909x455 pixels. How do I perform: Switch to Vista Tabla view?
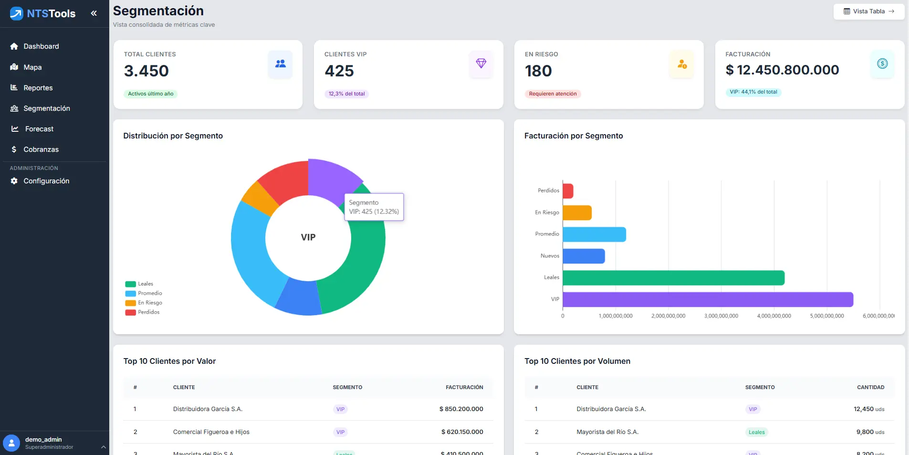[868, 11]
